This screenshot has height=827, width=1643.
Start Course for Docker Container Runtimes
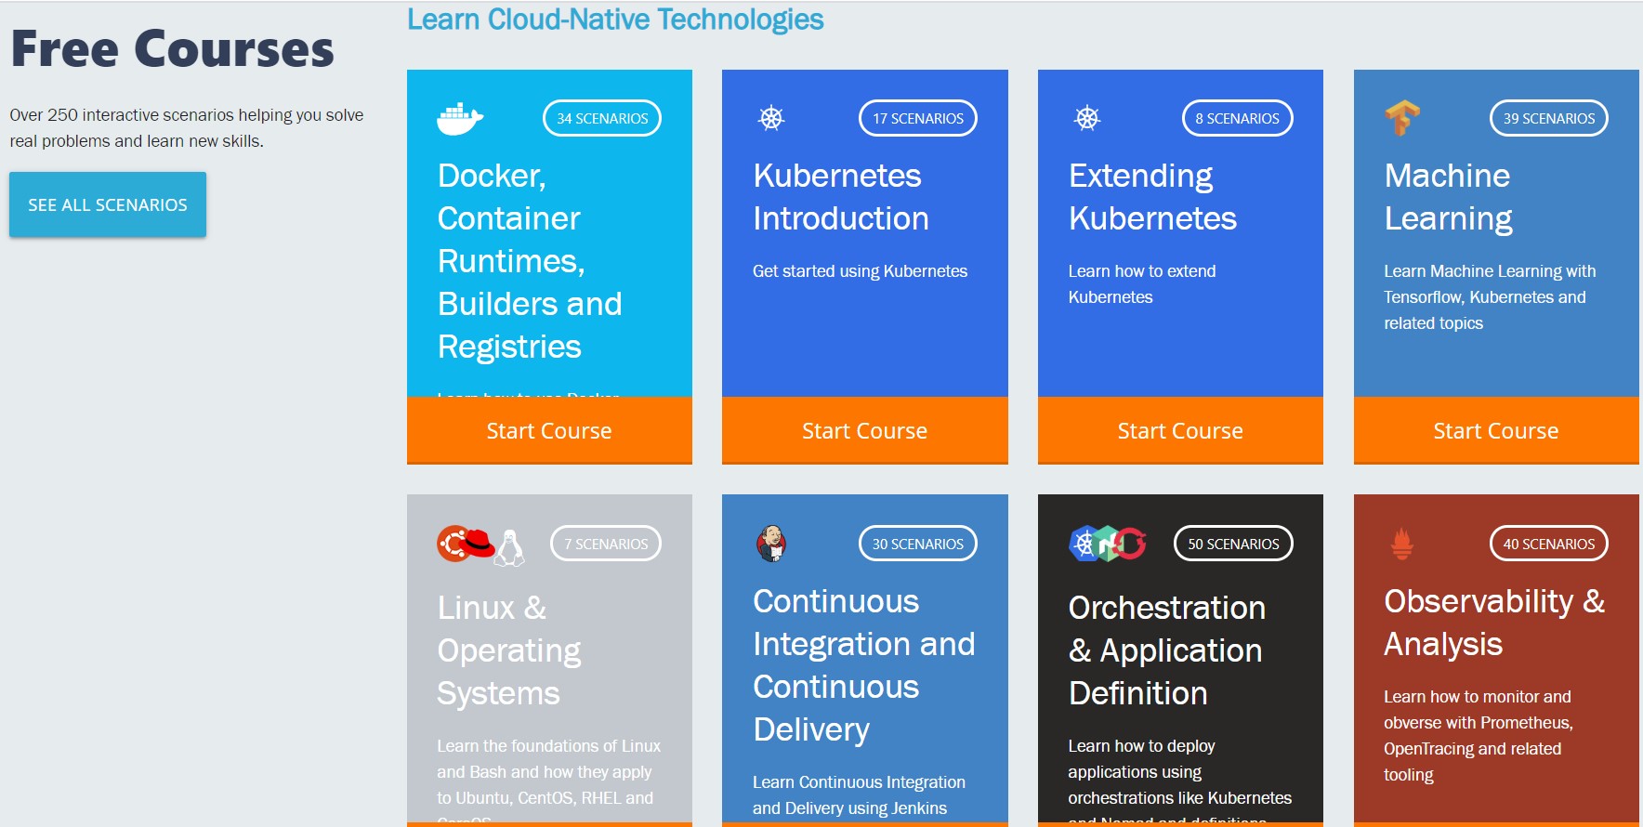tap(549, 430)
